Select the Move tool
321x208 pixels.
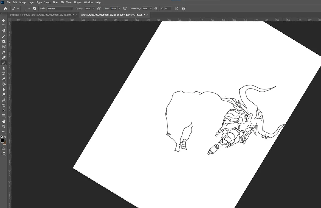tap(4, 20)
